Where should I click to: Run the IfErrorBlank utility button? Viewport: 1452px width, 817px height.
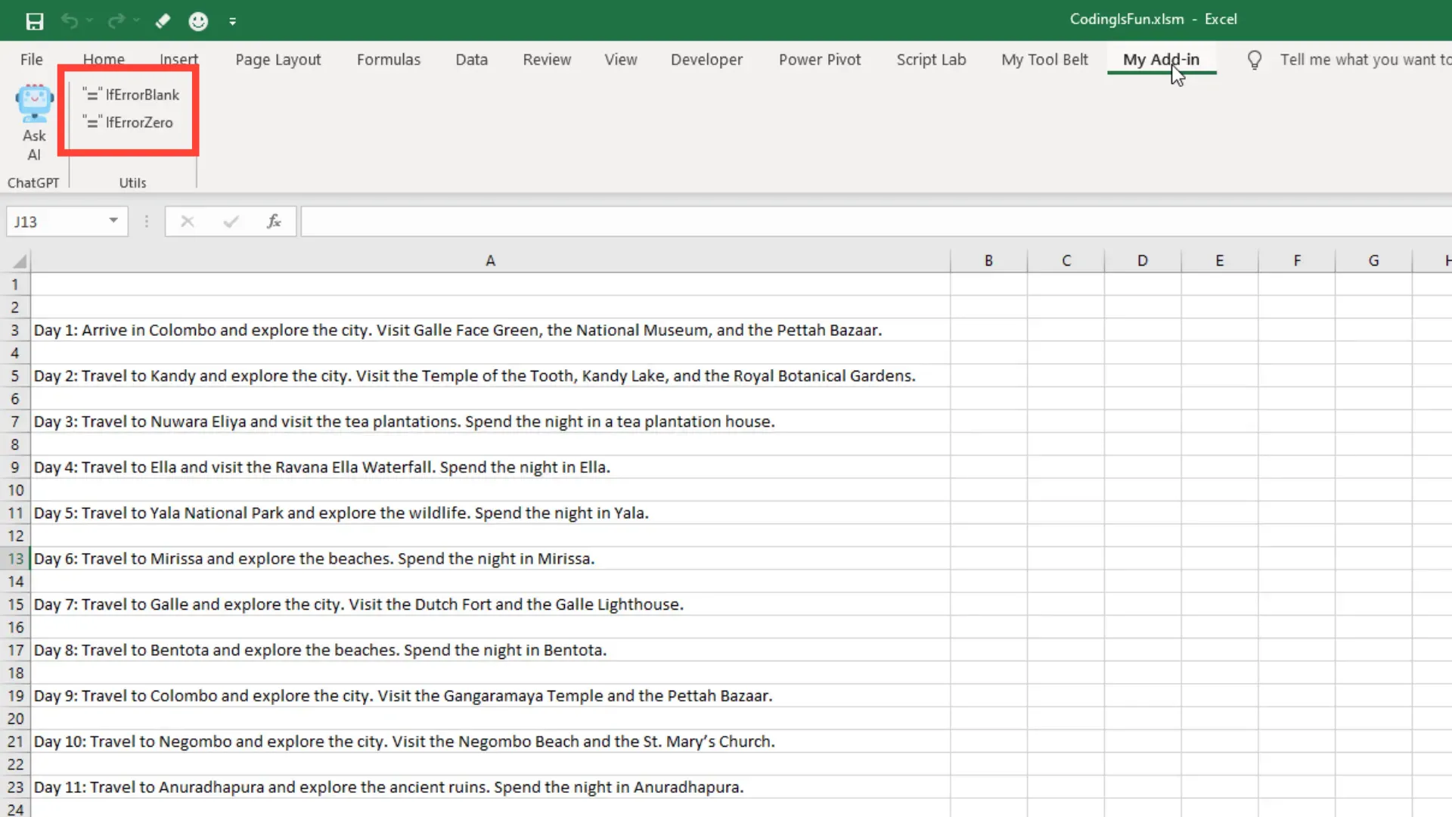pyautogui.click(x=132, y=95)
